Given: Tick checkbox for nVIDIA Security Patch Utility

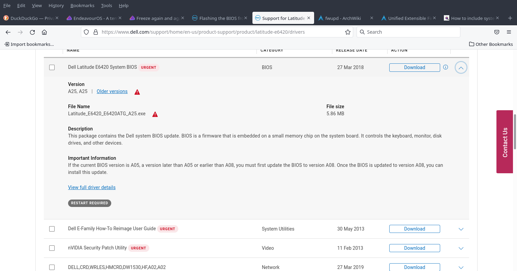Looking at the screenshot, I should pyautogui.click(x=52, y=248).
